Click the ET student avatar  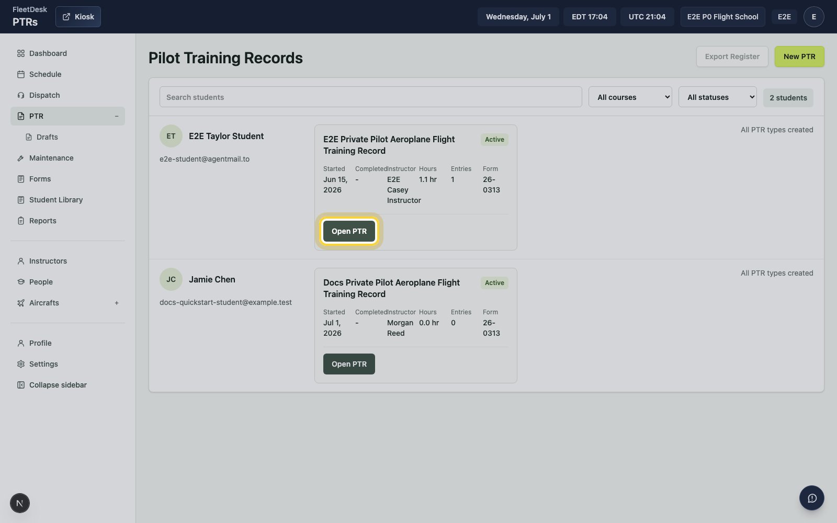171,136
